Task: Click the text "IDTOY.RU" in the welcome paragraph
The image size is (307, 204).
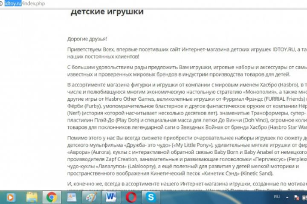Action: [284, 50]
